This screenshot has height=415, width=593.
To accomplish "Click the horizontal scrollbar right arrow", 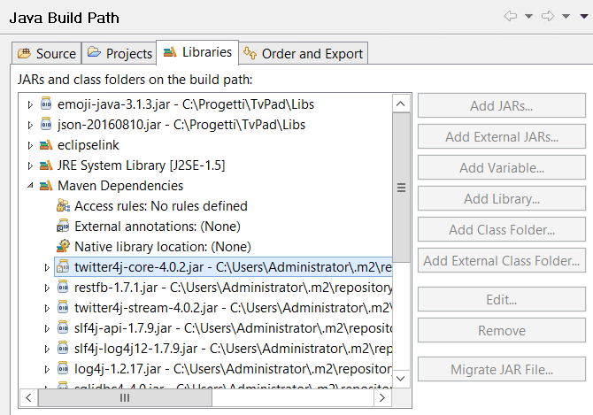I will click(x=383, y=398).
